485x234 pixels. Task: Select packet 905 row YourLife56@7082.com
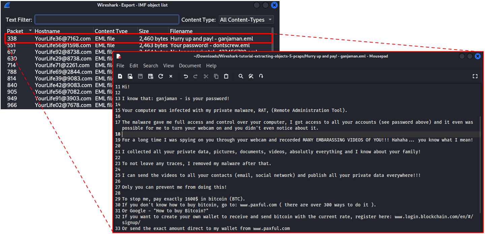point(60,92)
